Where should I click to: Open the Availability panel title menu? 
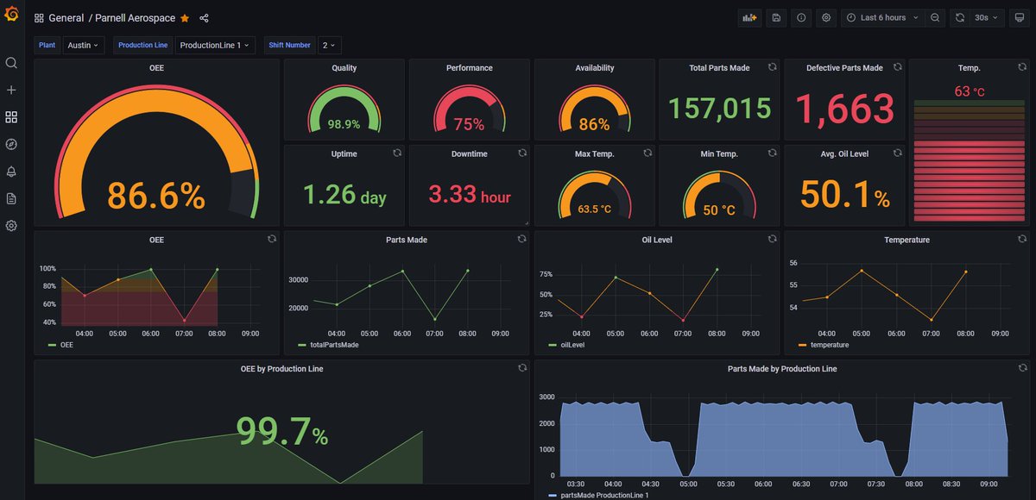click(x=595, y=67)
